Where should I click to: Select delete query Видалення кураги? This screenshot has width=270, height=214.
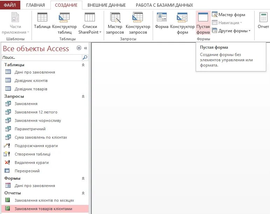click(45, 163)
